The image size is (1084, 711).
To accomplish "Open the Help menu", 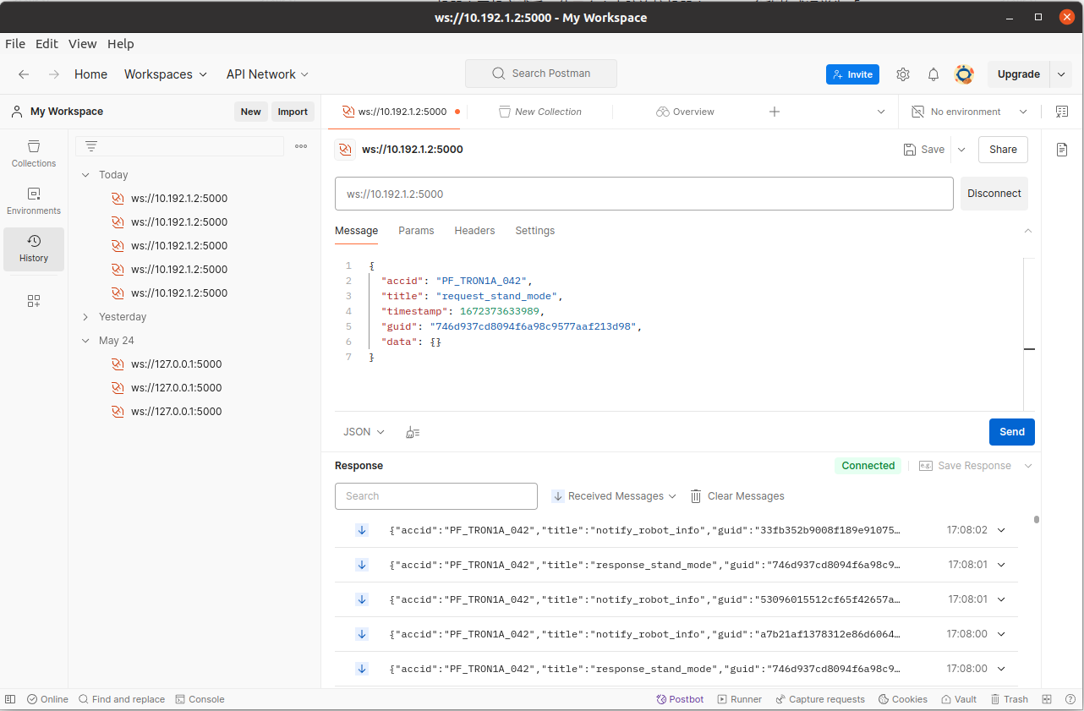I will [x=121, y=44].
